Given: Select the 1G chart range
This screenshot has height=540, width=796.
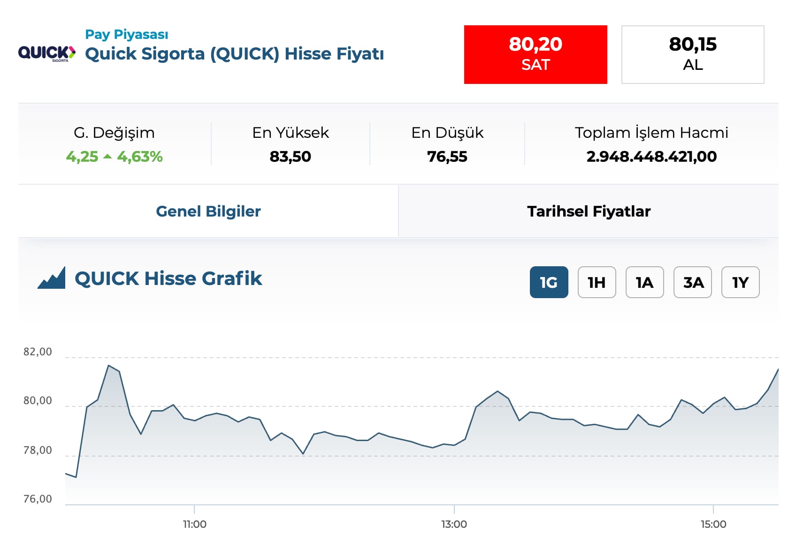Looking at the screenshot, I should [549, 282].
